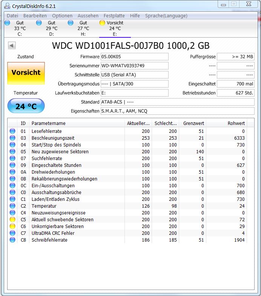The image size is (261, 296).
Task: Click the Seriennummer field
Action: tap(134, 66)
